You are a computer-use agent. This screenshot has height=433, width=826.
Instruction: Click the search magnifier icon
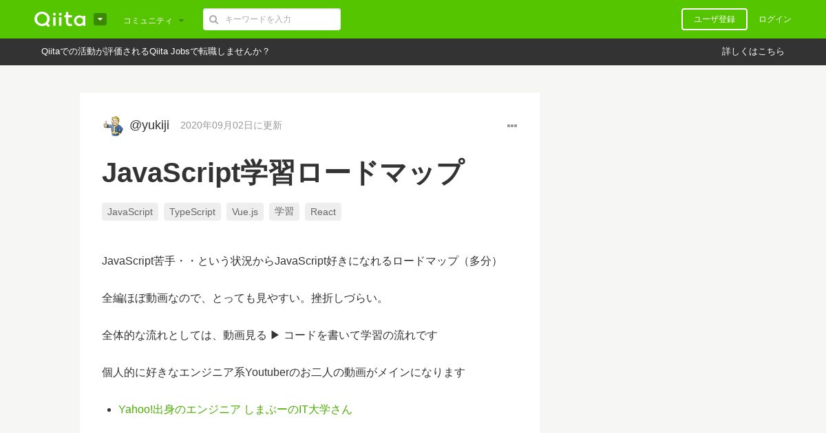214,19
